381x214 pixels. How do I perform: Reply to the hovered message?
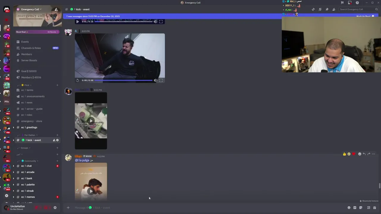pyautogui.click(x=364, y=154)
